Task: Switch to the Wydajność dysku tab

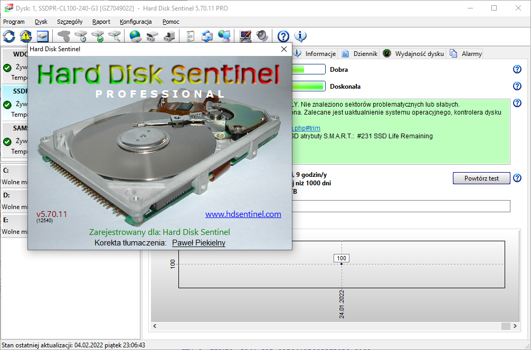Action: (x=413, y=53)
